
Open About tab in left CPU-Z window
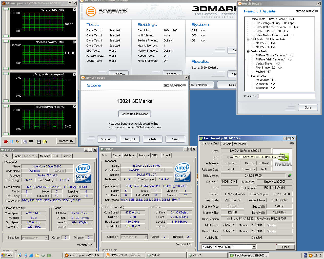click(x=67, y=156)
